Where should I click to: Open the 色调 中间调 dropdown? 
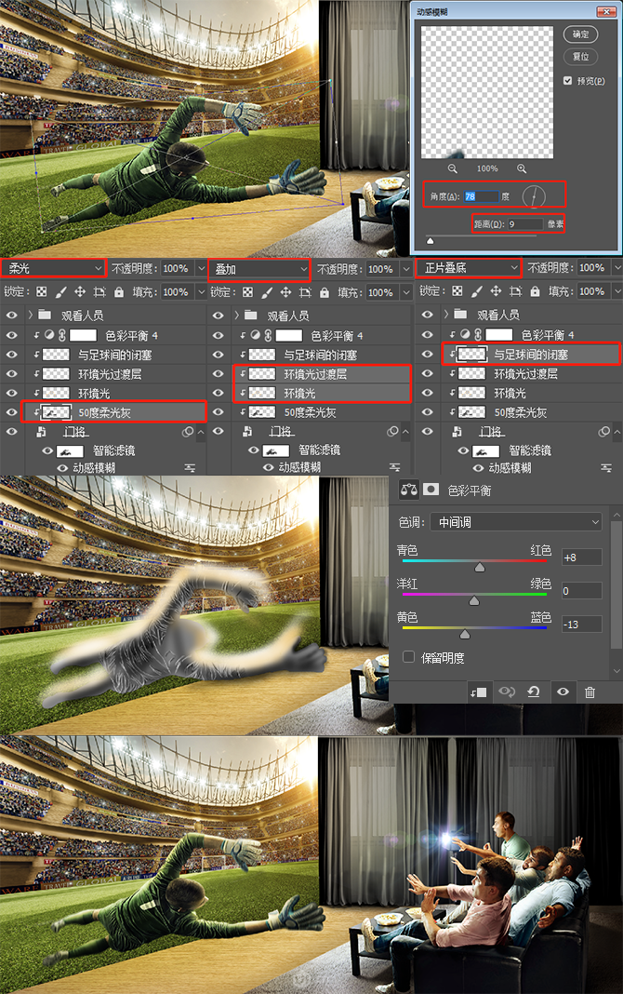(516, 522)
